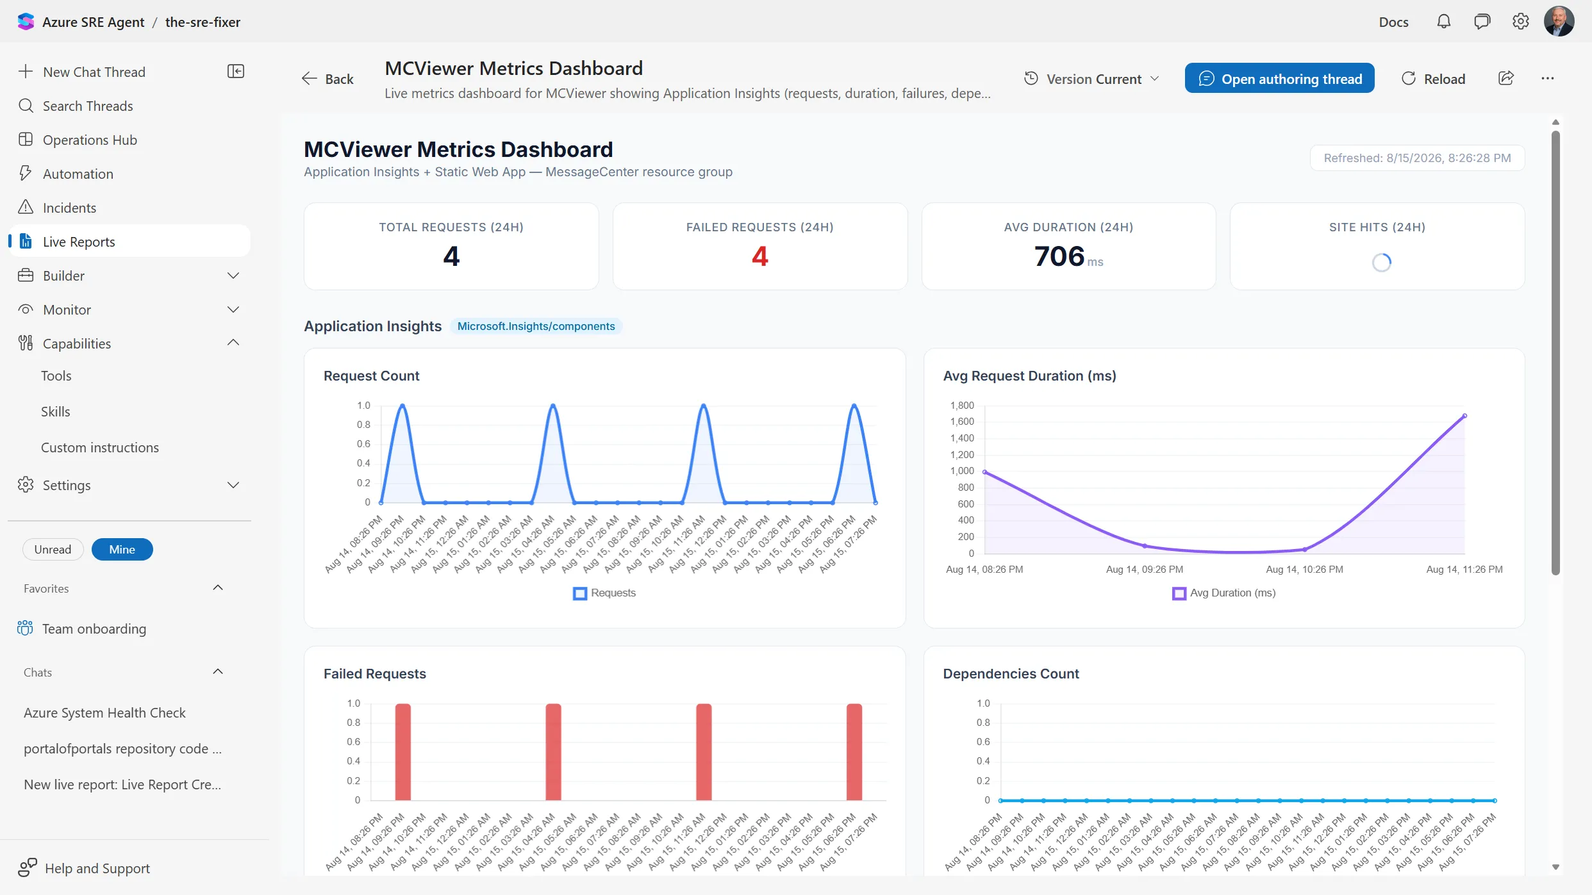Select Live Reports menu item
Viewport: 1592px width, 895px height.
pos(131,241)
